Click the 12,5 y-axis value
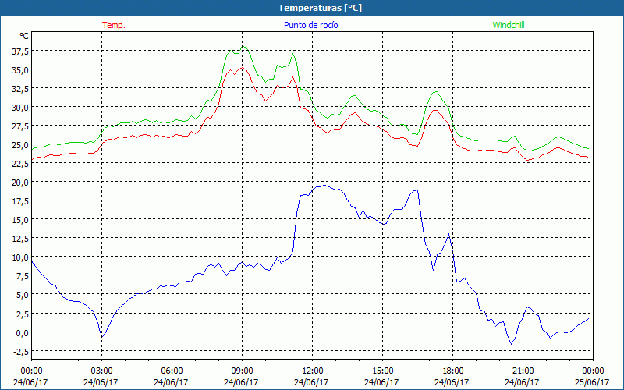Viewport: 624px width, 390px height. tap(20, 238)
